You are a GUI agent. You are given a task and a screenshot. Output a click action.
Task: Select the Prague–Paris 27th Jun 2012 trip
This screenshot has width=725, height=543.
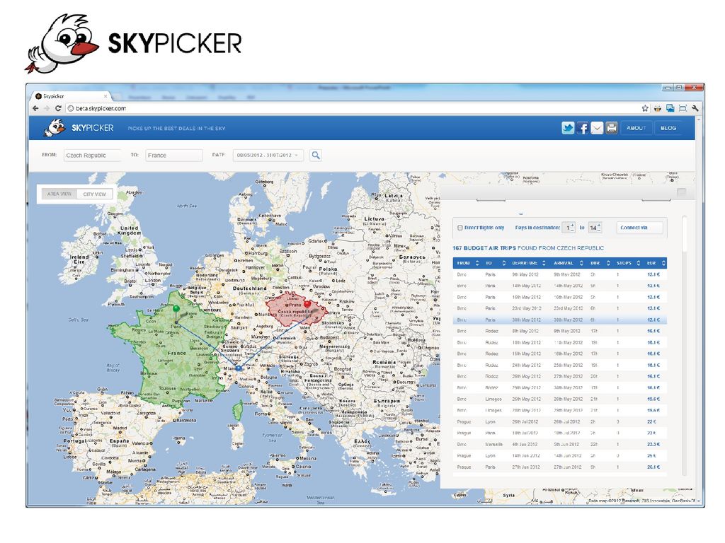560,467
